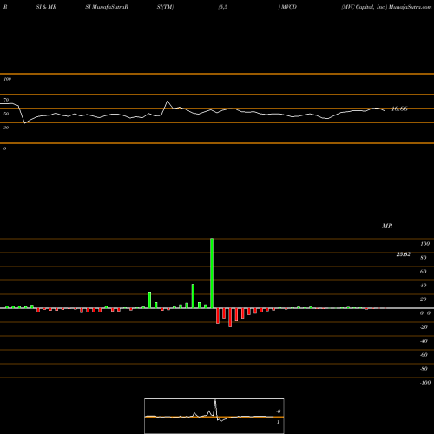
Task: Click the MR axis label 20
Action: click(424, 299)
